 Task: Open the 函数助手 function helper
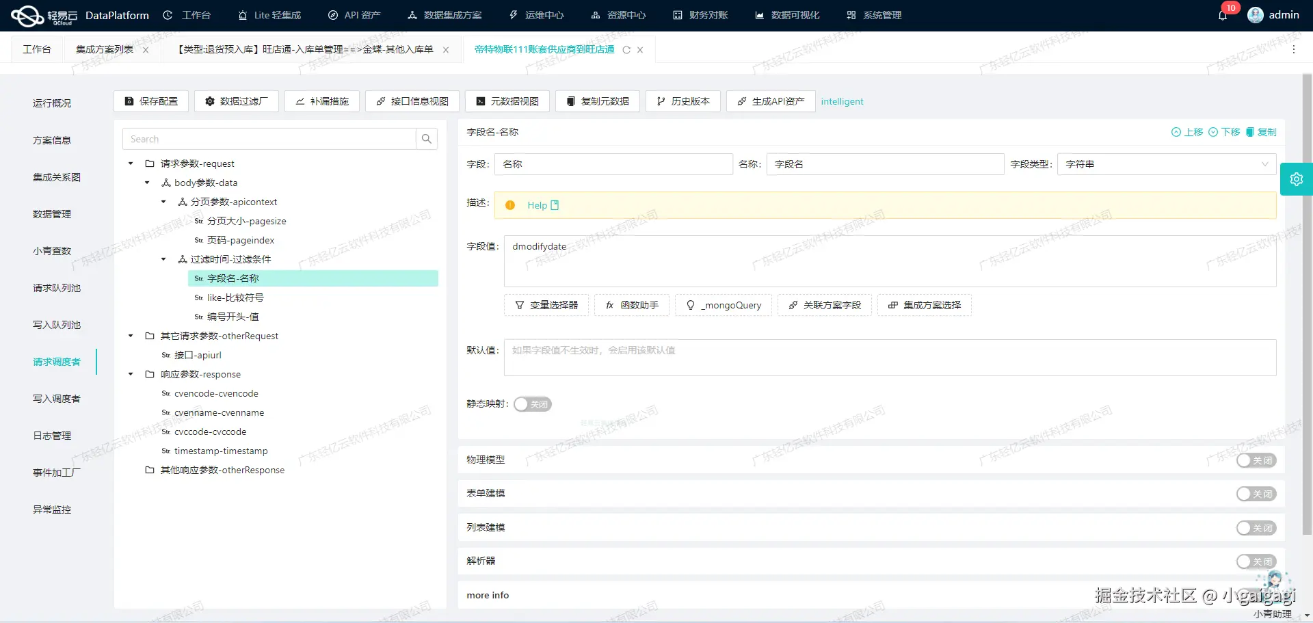pyautogui.click(x=631, y=305)
